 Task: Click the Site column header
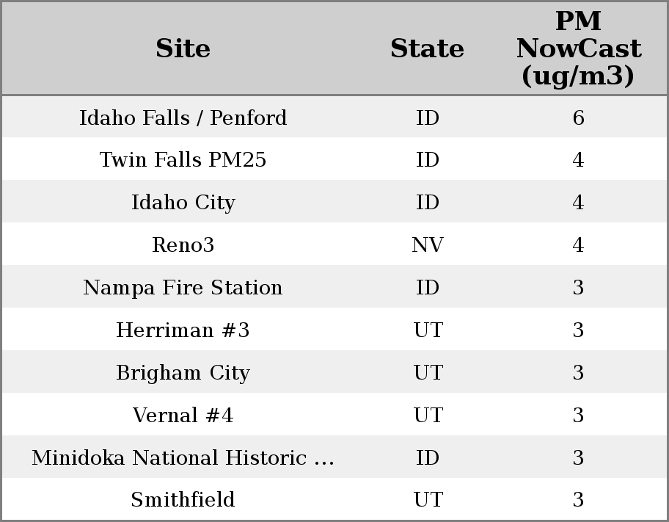point(183,48)
